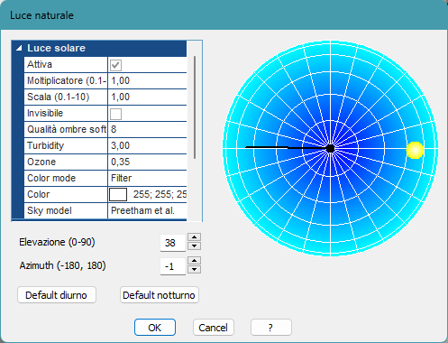Edit the Ozone value 0,35
Screen dimensions: 448x343
pos(147,162)
